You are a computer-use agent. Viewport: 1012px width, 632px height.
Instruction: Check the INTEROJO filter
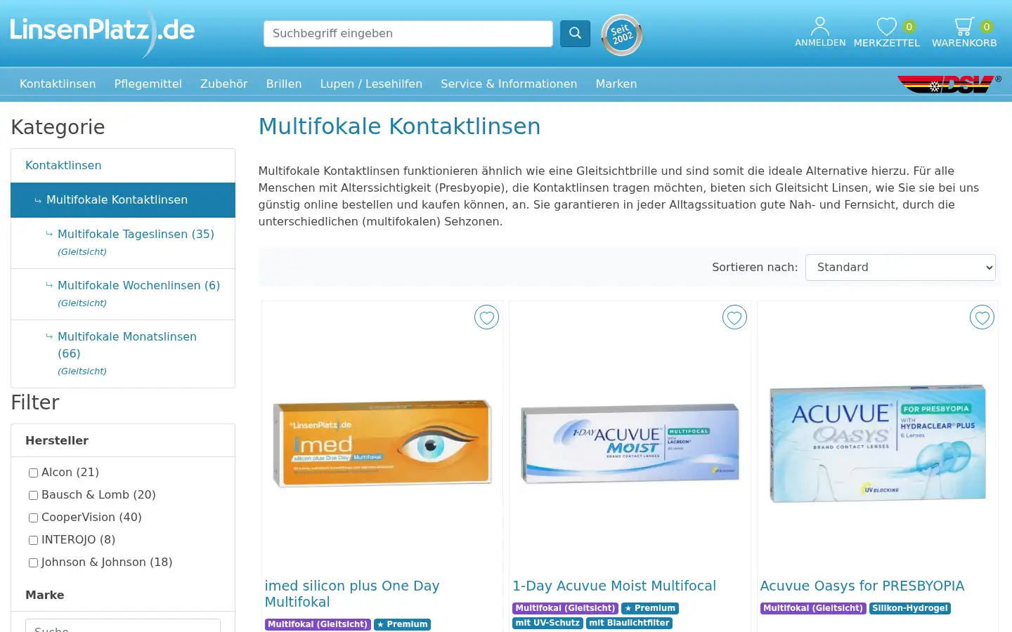[33, 540]
